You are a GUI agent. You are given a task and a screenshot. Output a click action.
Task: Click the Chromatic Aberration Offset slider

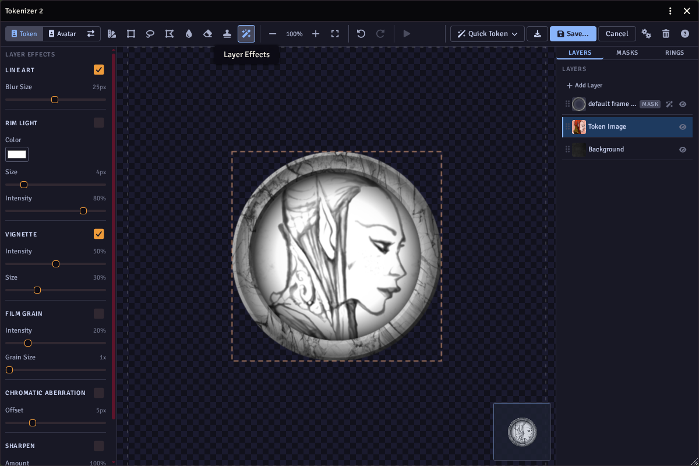click(56, 423)
